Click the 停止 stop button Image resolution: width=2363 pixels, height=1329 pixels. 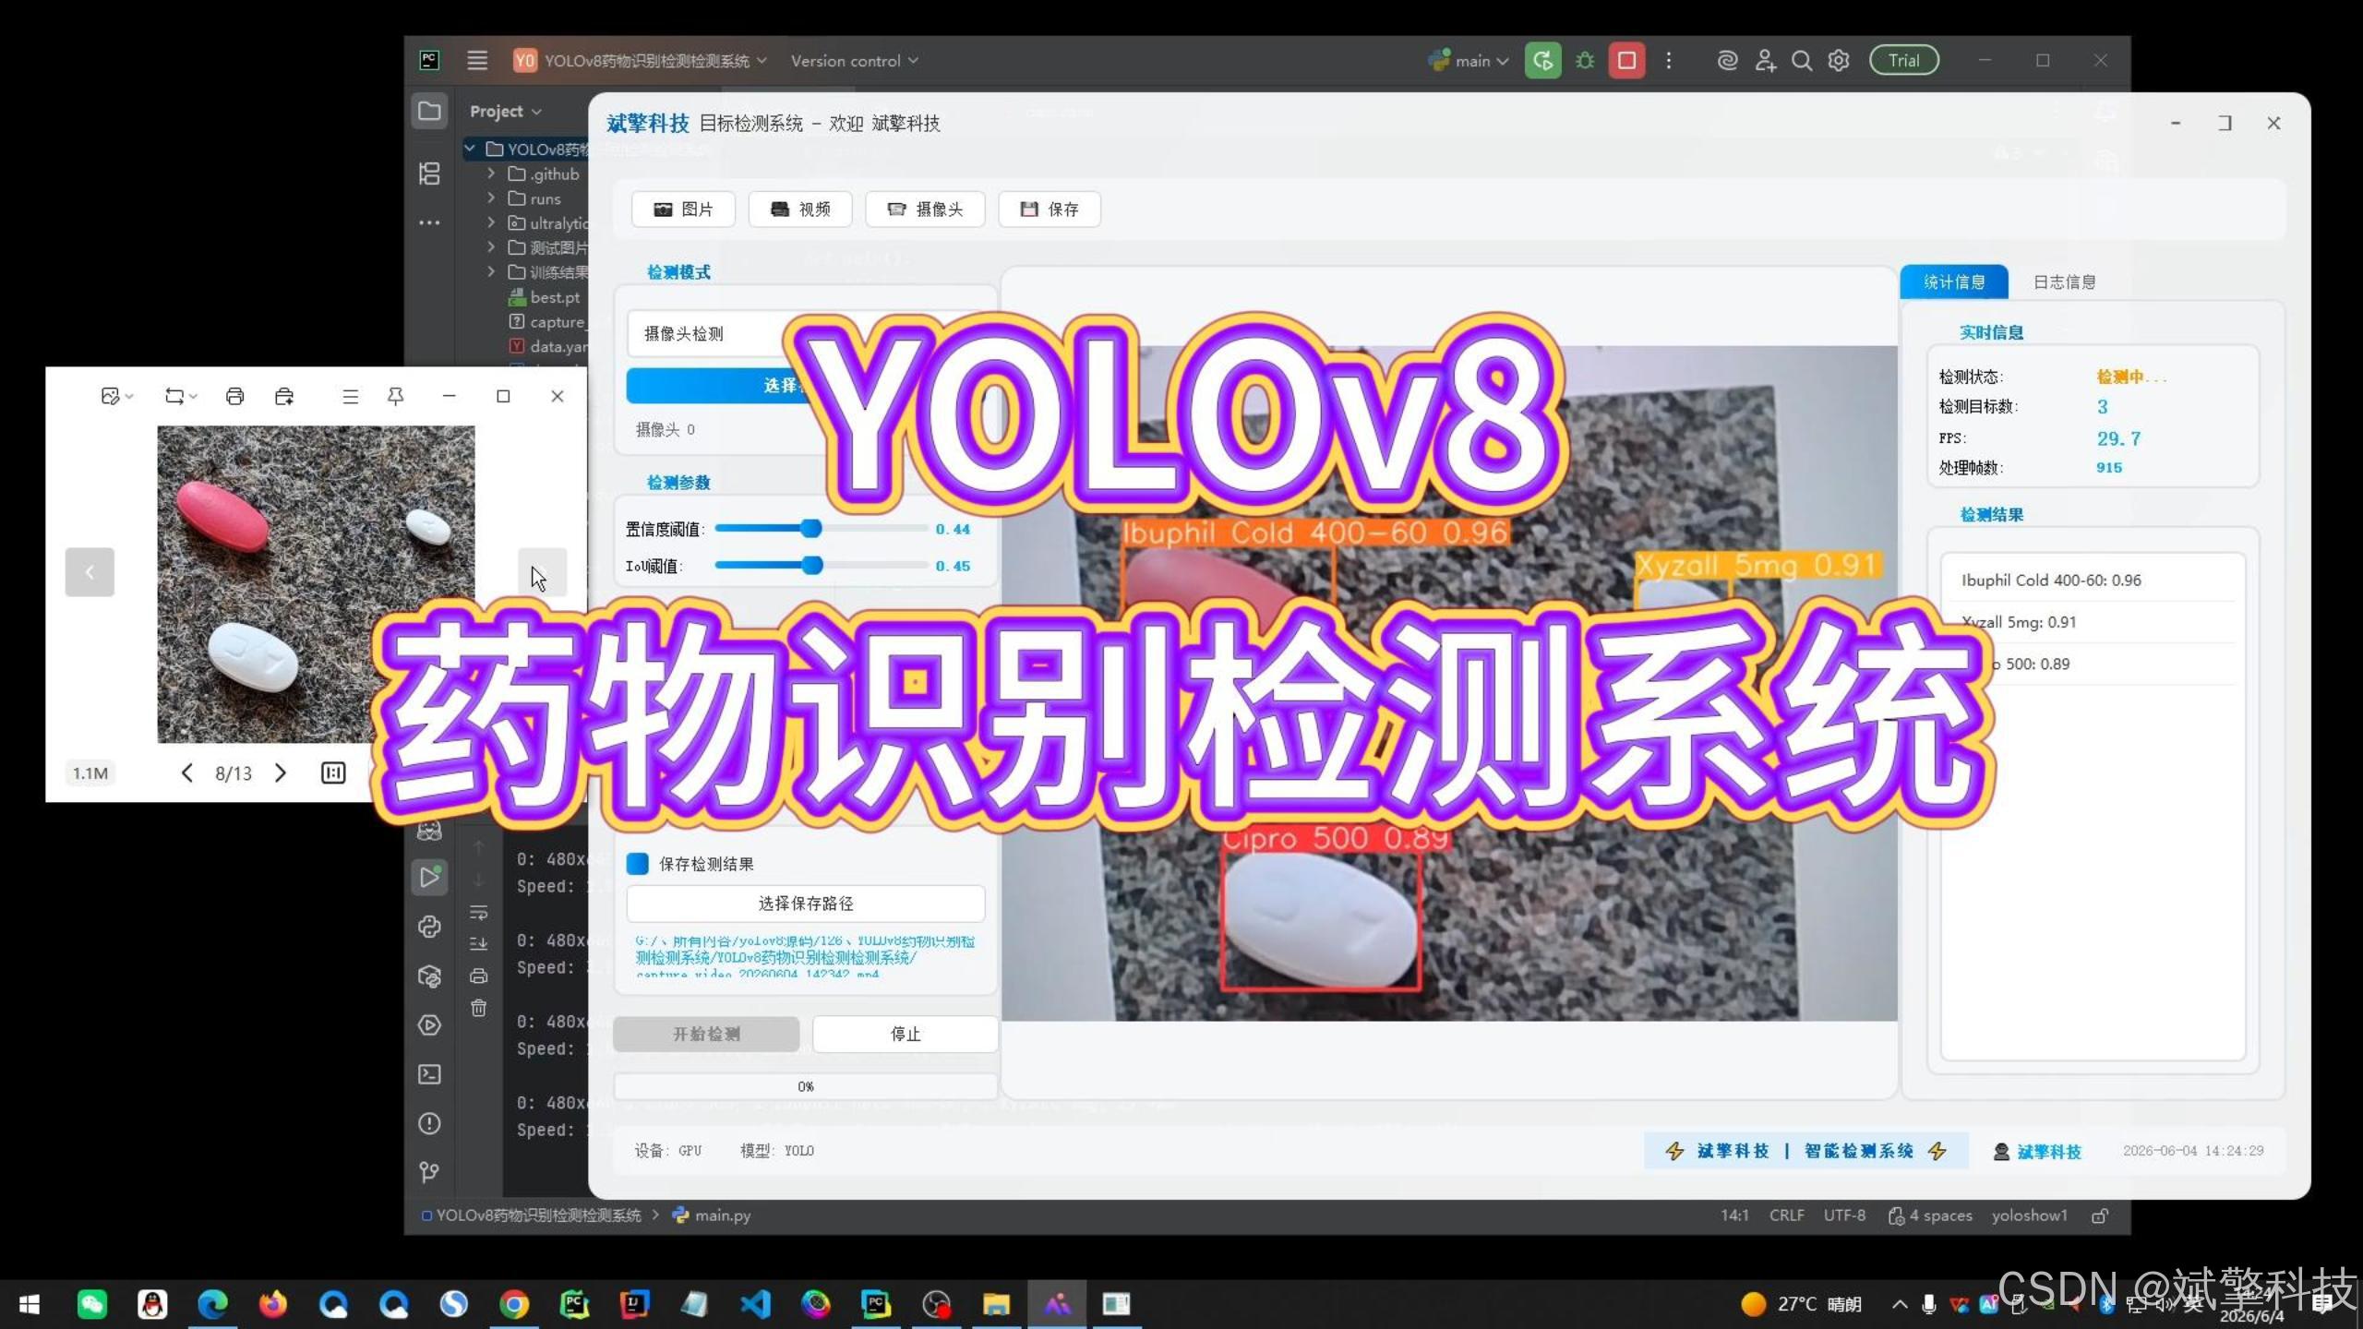[905, 1035]
